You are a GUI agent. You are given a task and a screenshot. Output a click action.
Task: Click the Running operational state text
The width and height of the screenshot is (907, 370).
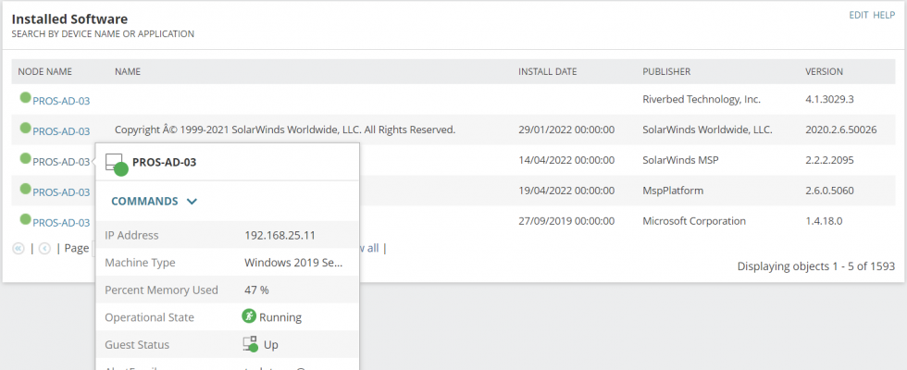click(280, 317)
